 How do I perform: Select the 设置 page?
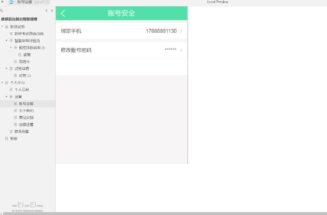[18, 96]
